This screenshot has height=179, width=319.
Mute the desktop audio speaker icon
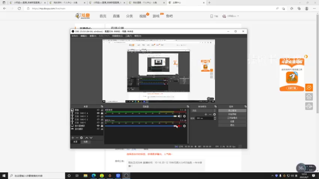179,116
